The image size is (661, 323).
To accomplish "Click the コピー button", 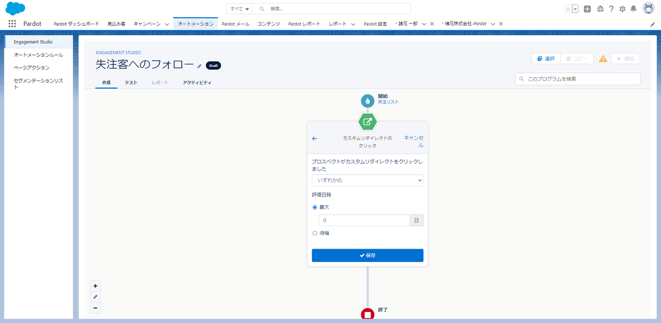I will pyautogui.click(x=577, y=58).
